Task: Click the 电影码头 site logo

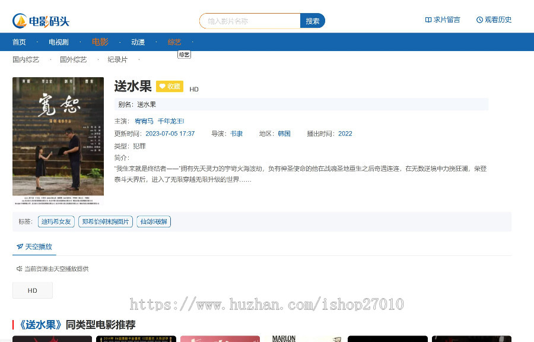Action: (x=41, y=21)
